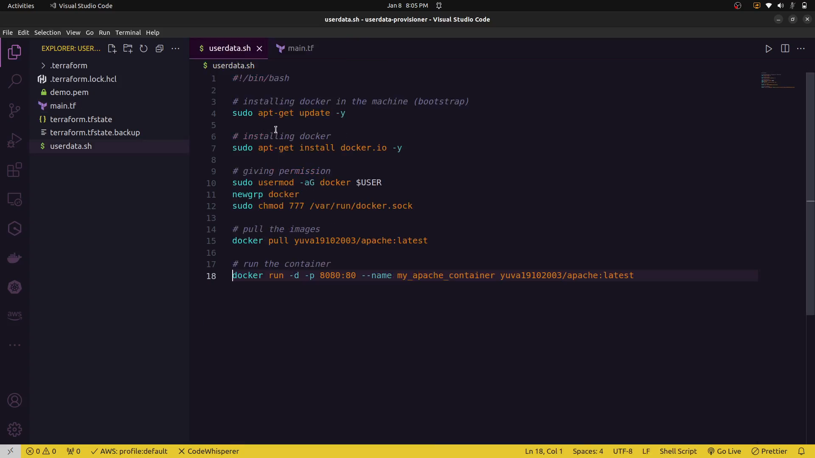Open the Source Control view
Image resolution: width=815 pixels, height=458 pixels.
point(15,111)
